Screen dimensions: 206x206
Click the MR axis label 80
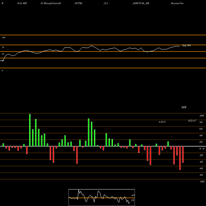tap(201, 122)
